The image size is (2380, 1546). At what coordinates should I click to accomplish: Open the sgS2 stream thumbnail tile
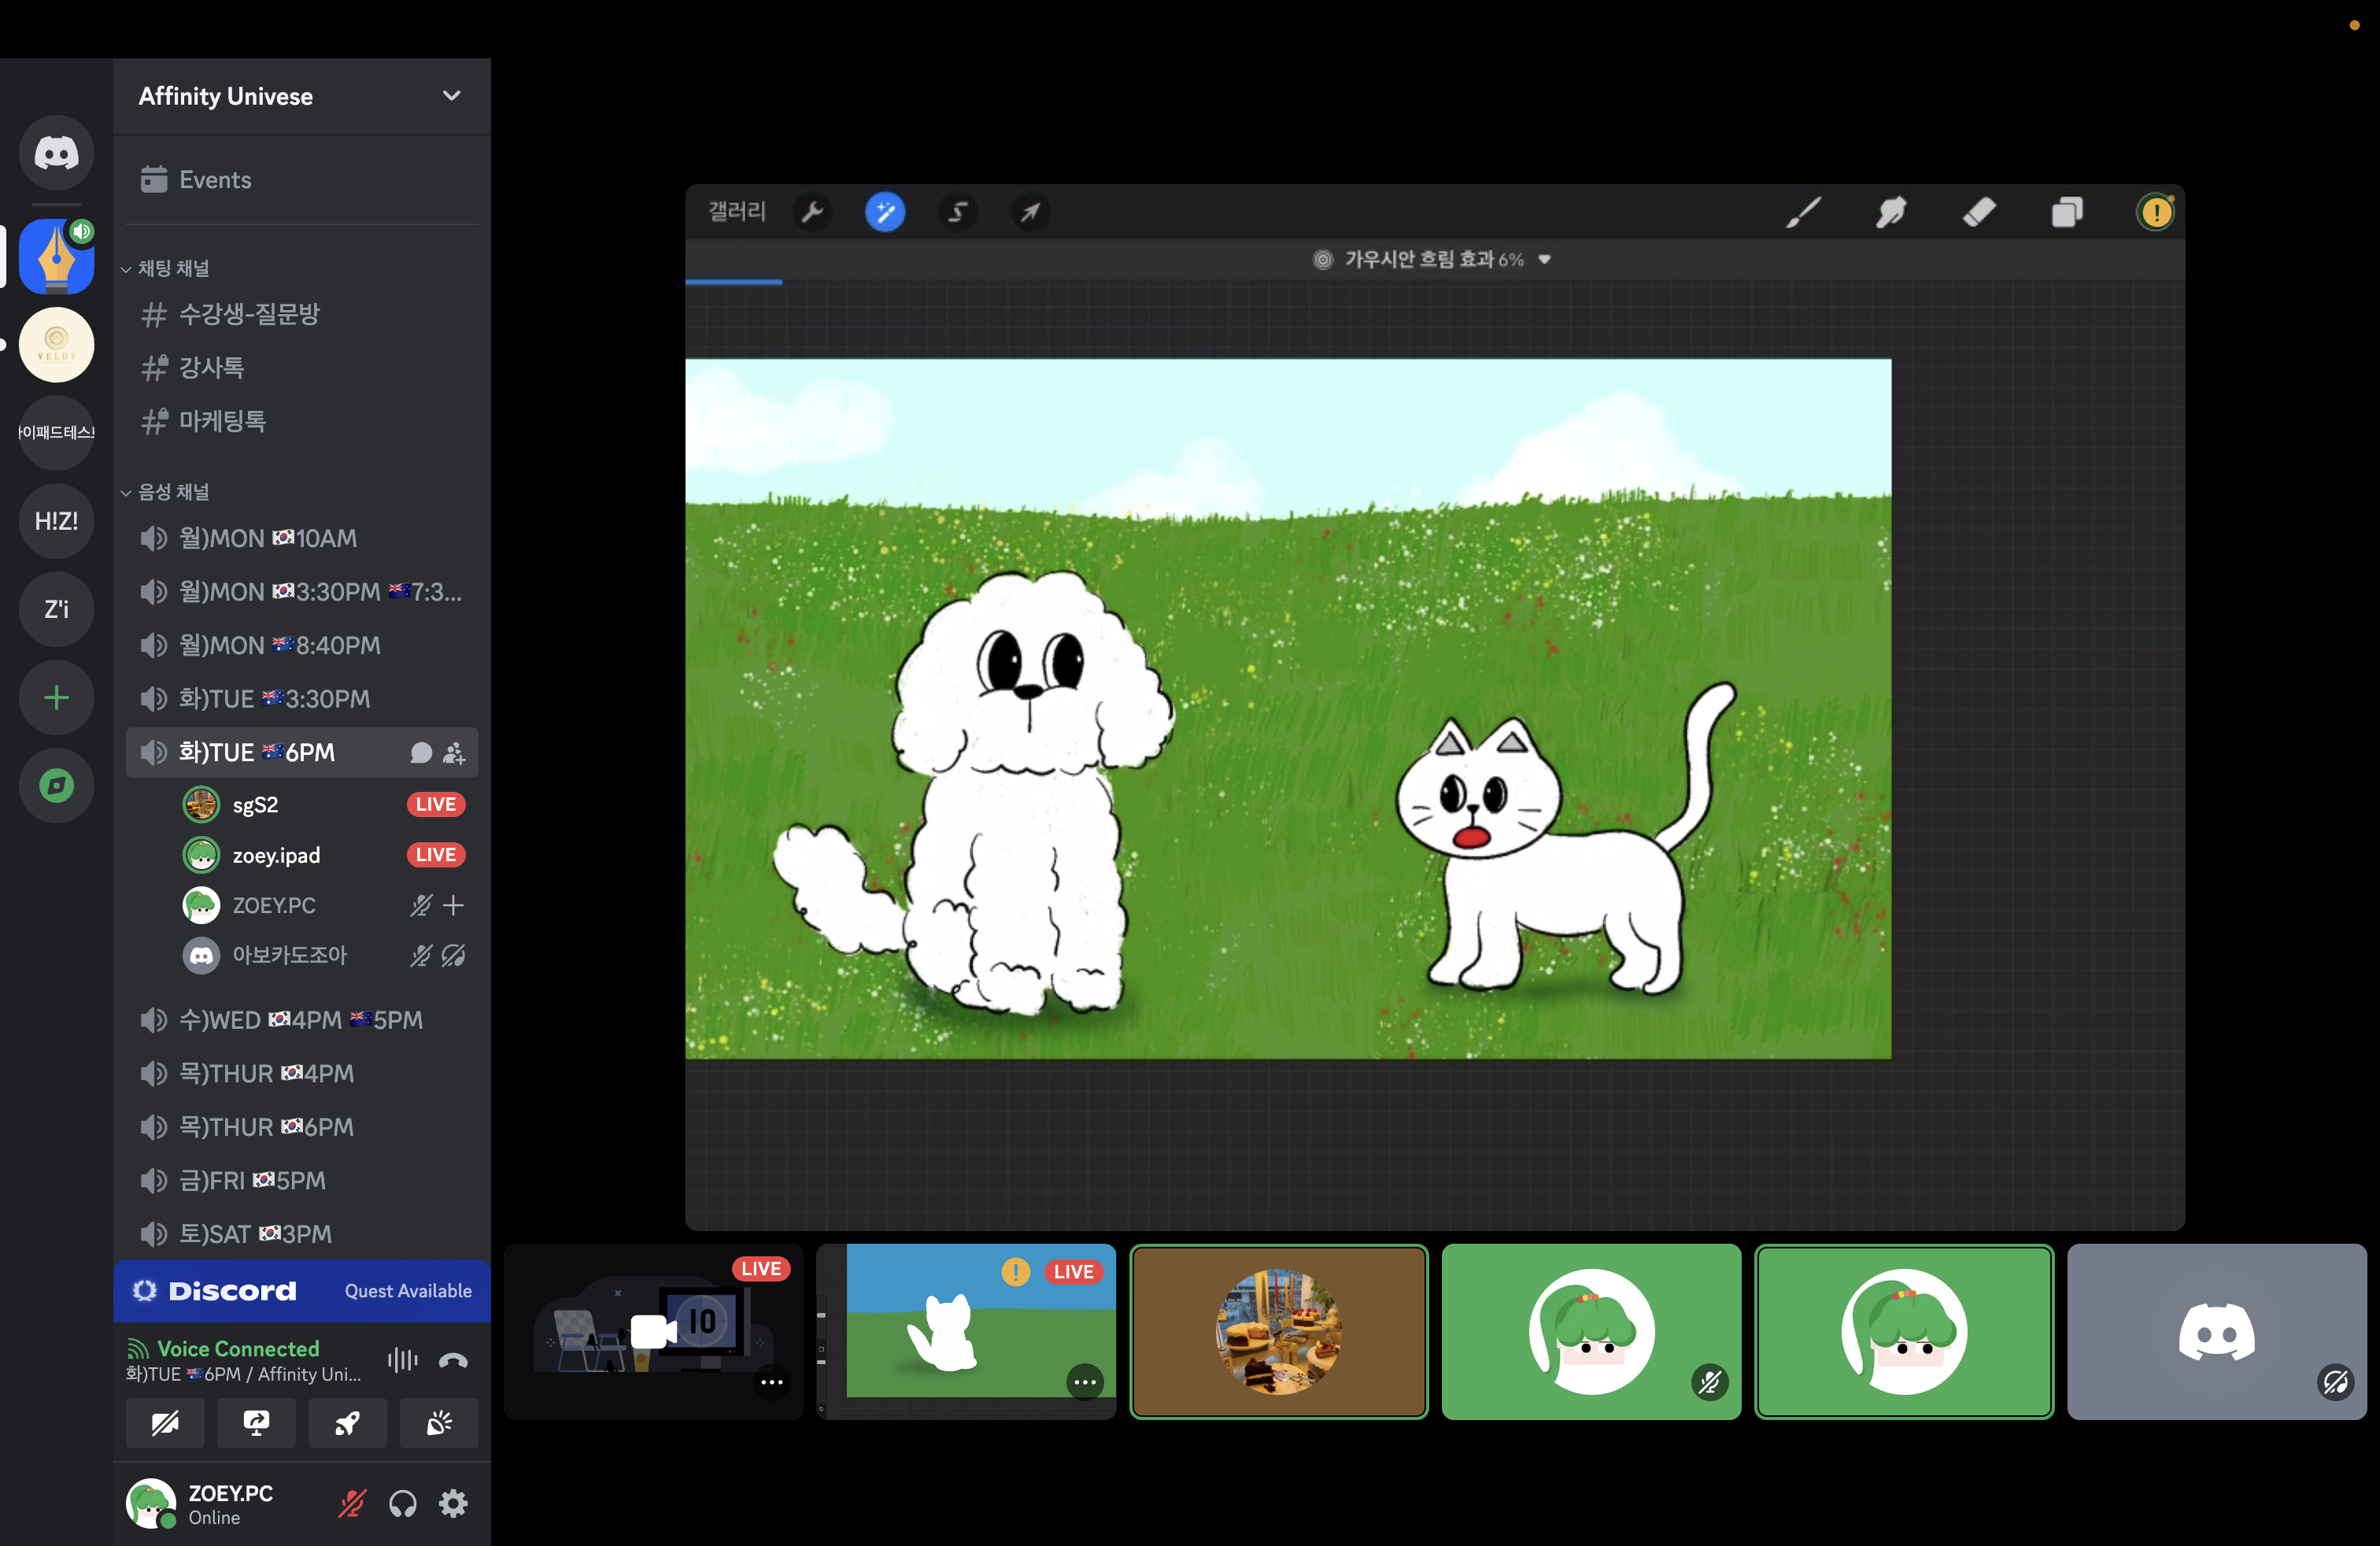[653, 1332]
